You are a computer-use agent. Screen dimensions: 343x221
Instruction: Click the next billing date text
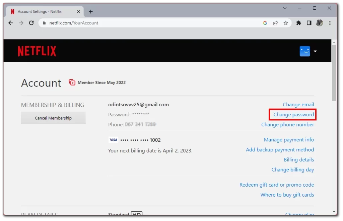(150, 151)
